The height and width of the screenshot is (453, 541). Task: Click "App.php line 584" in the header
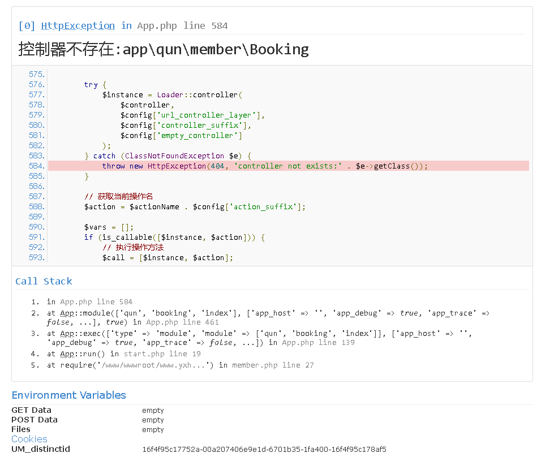point(182,25)
